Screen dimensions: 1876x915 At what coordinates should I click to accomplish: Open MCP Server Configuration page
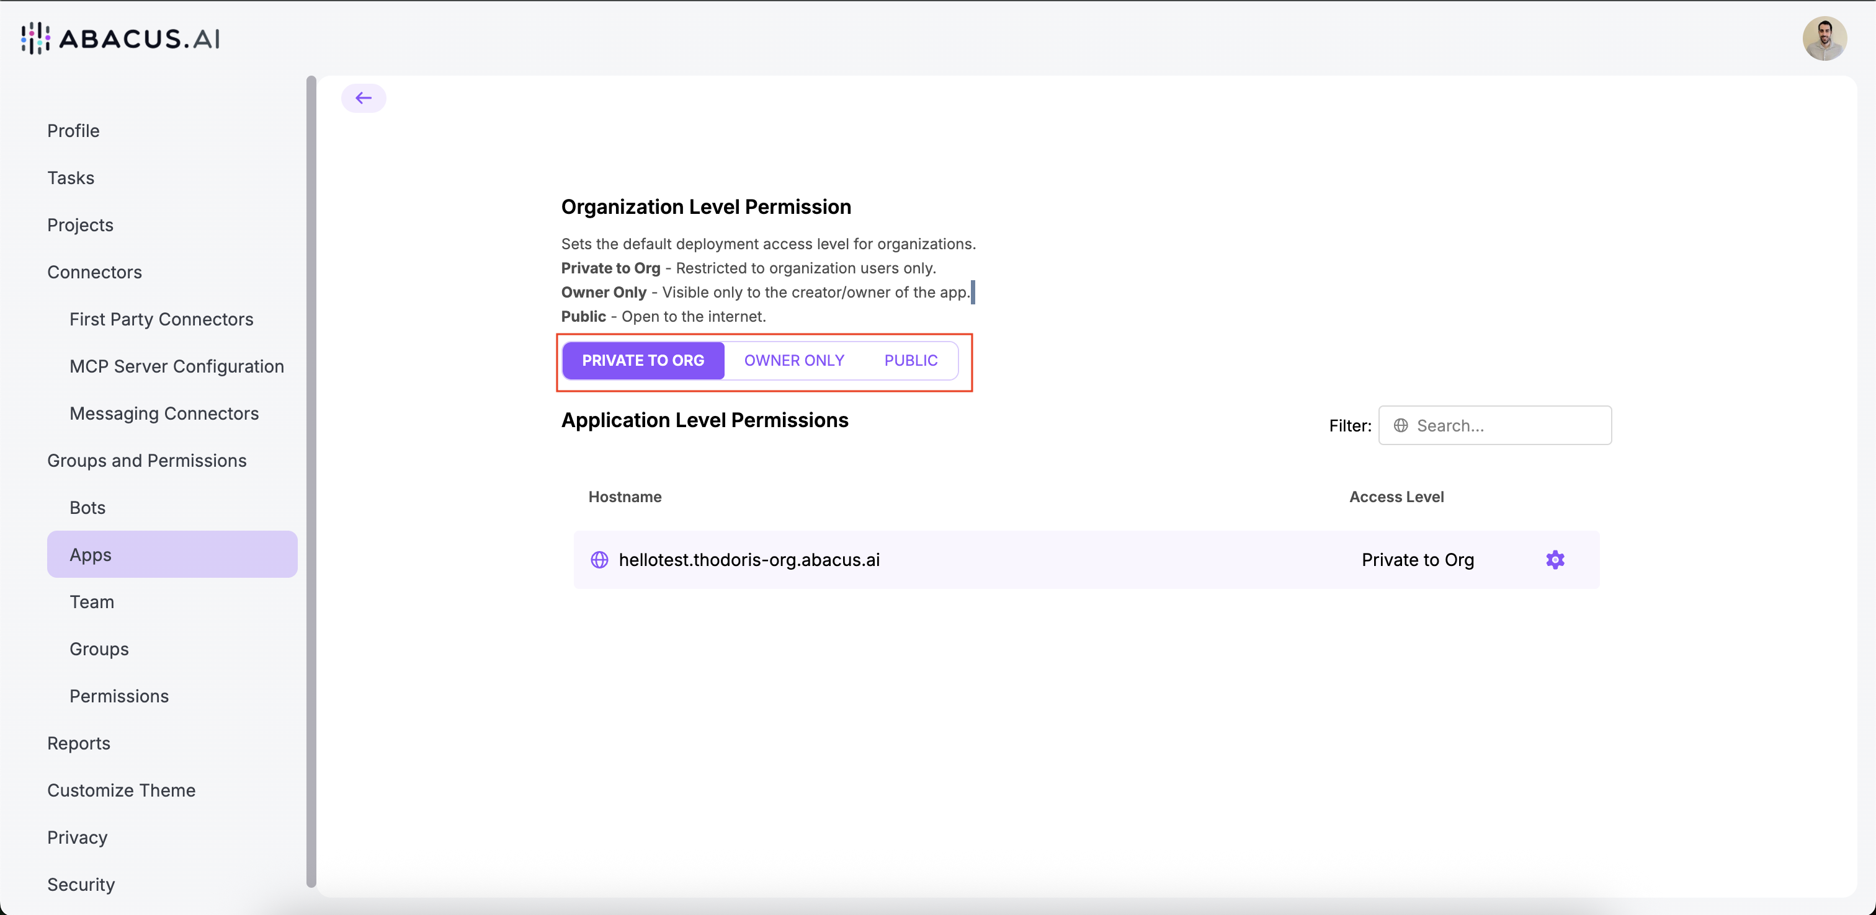[177, 366]
